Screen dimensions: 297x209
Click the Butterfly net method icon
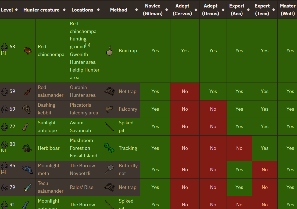click(109, 170)
